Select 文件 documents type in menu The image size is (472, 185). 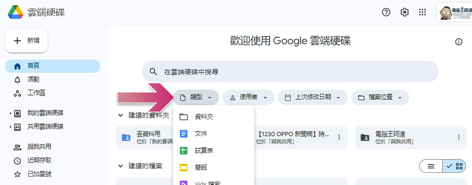pos(214,134)
